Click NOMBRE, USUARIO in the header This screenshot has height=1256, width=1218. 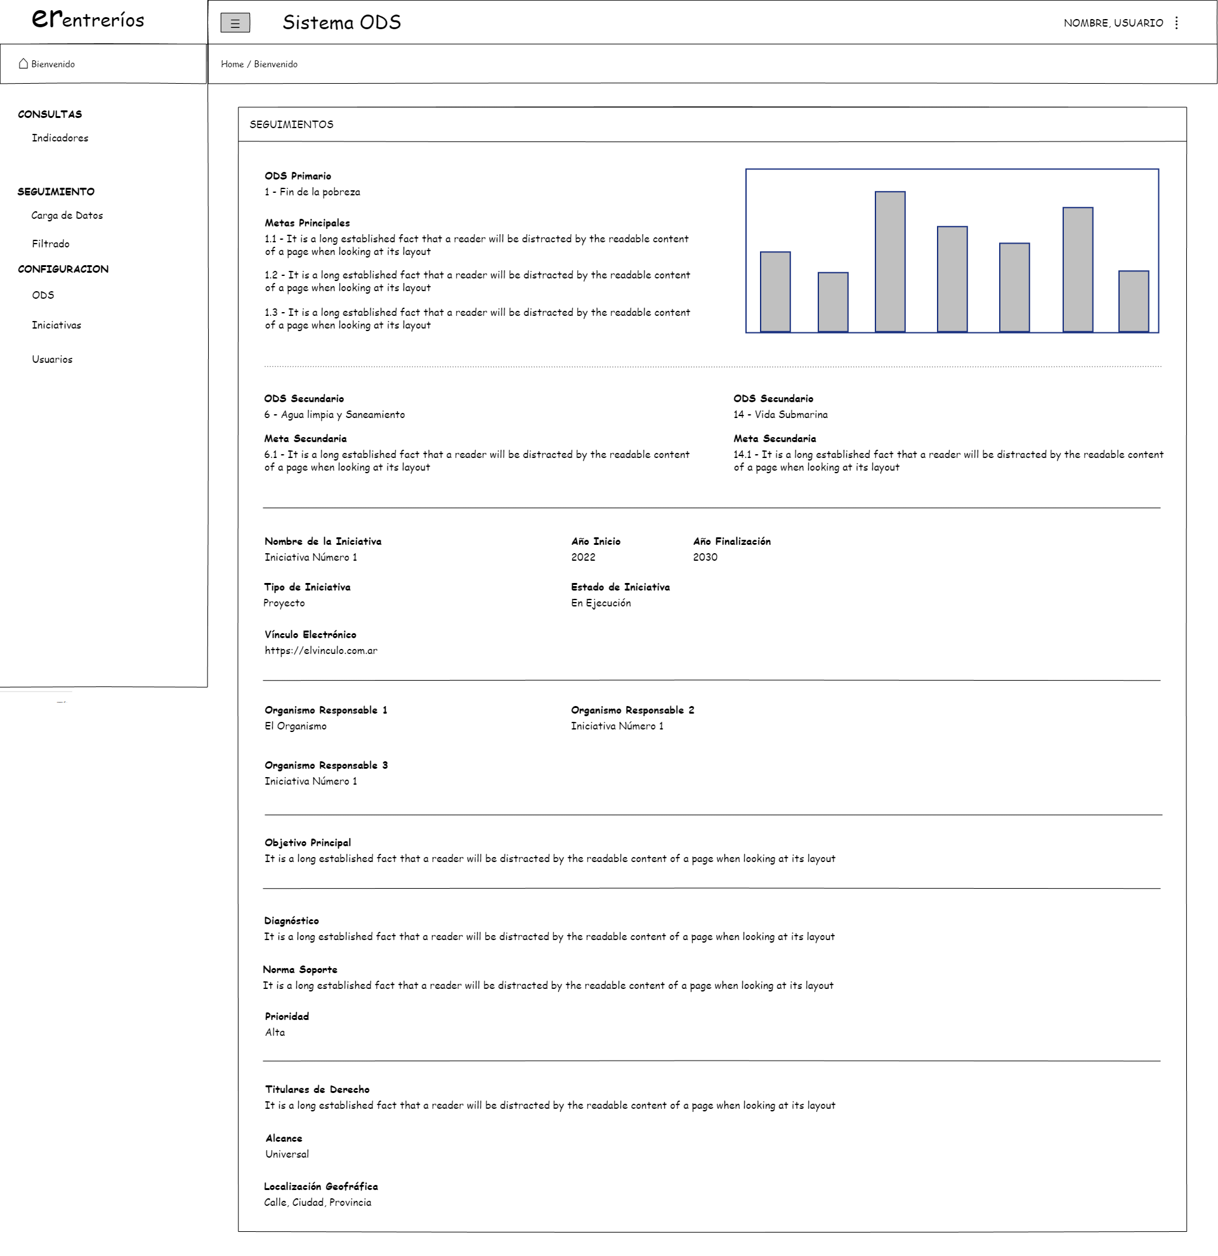pos(1113,23)
